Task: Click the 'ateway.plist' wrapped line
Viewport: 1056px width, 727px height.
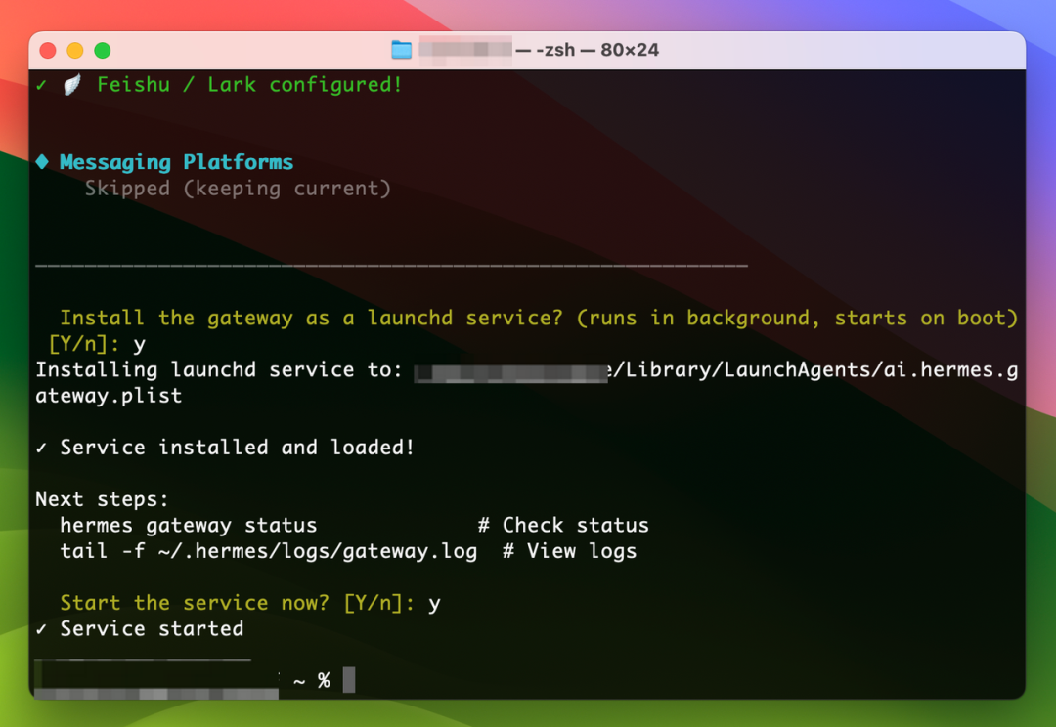Action: pyautogui.click(x=109, y=396)
